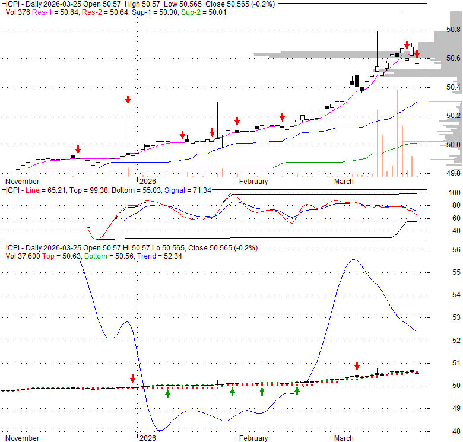The height and width of the screenshot is (442, 463).
Task: Click the 54 label on bottom chart axis
Action: (x=456, y=295)
